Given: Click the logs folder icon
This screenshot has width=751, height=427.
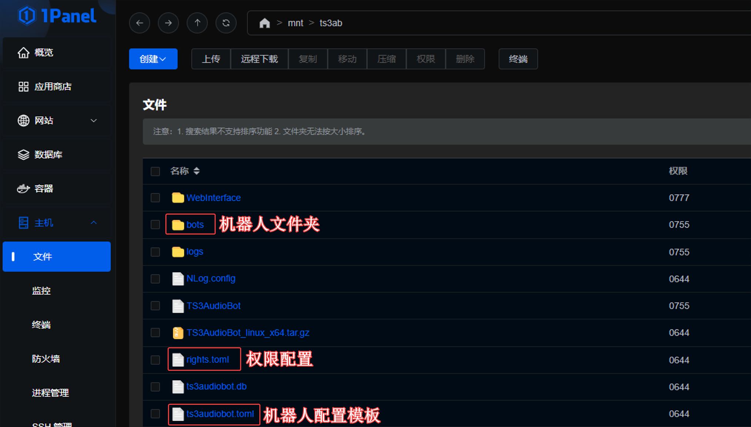Looking at the screenshot, I should (x=178, y=252).
